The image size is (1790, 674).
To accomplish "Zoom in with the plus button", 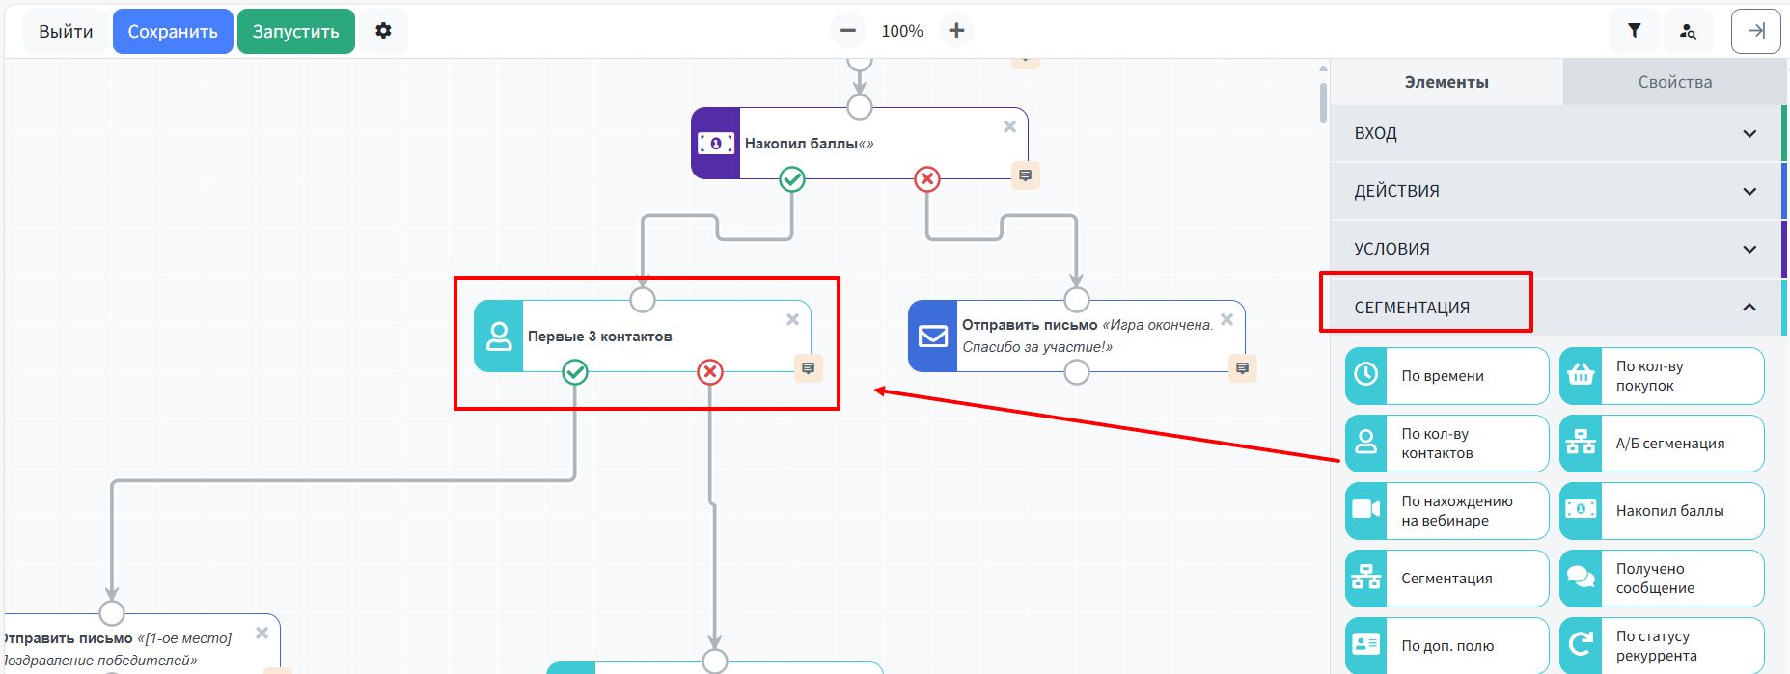I will click(956, 31).
